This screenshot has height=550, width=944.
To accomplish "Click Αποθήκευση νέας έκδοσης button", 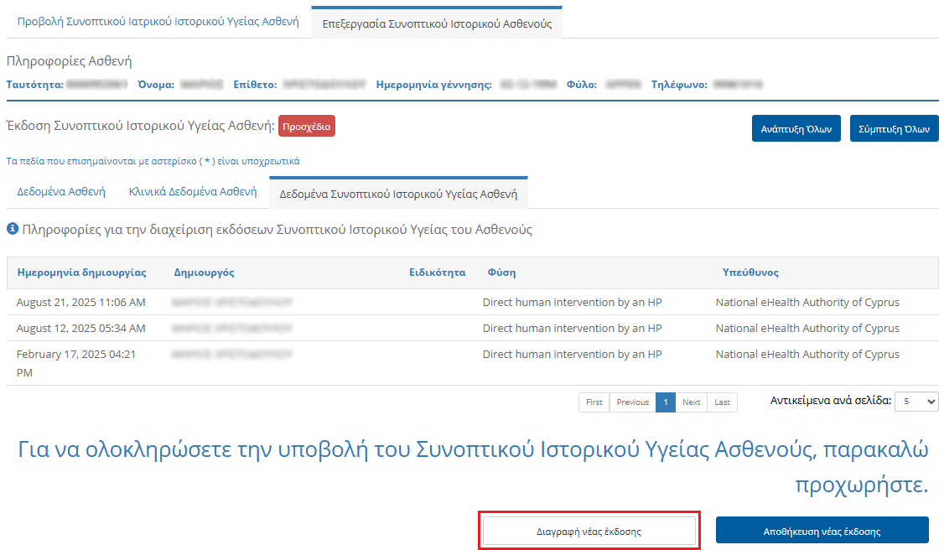I will 822,531.
